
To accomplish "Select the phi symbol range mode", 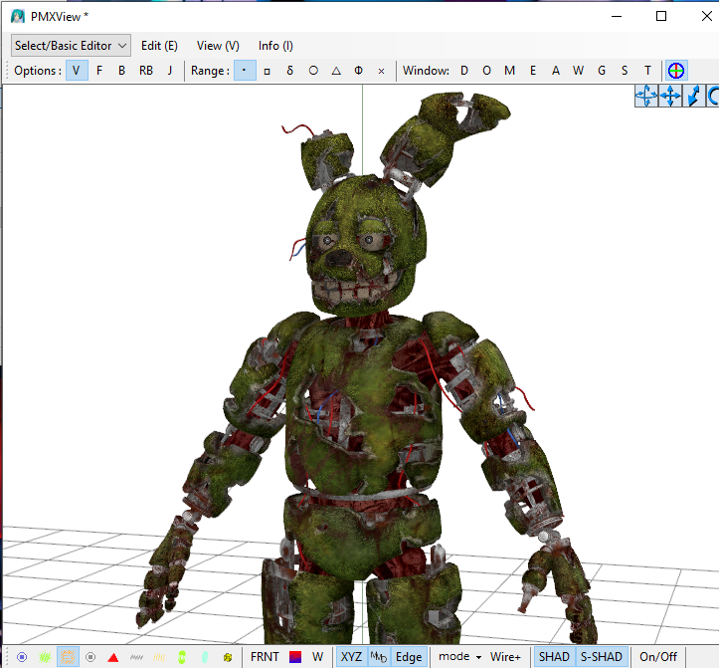I will 359,71.
